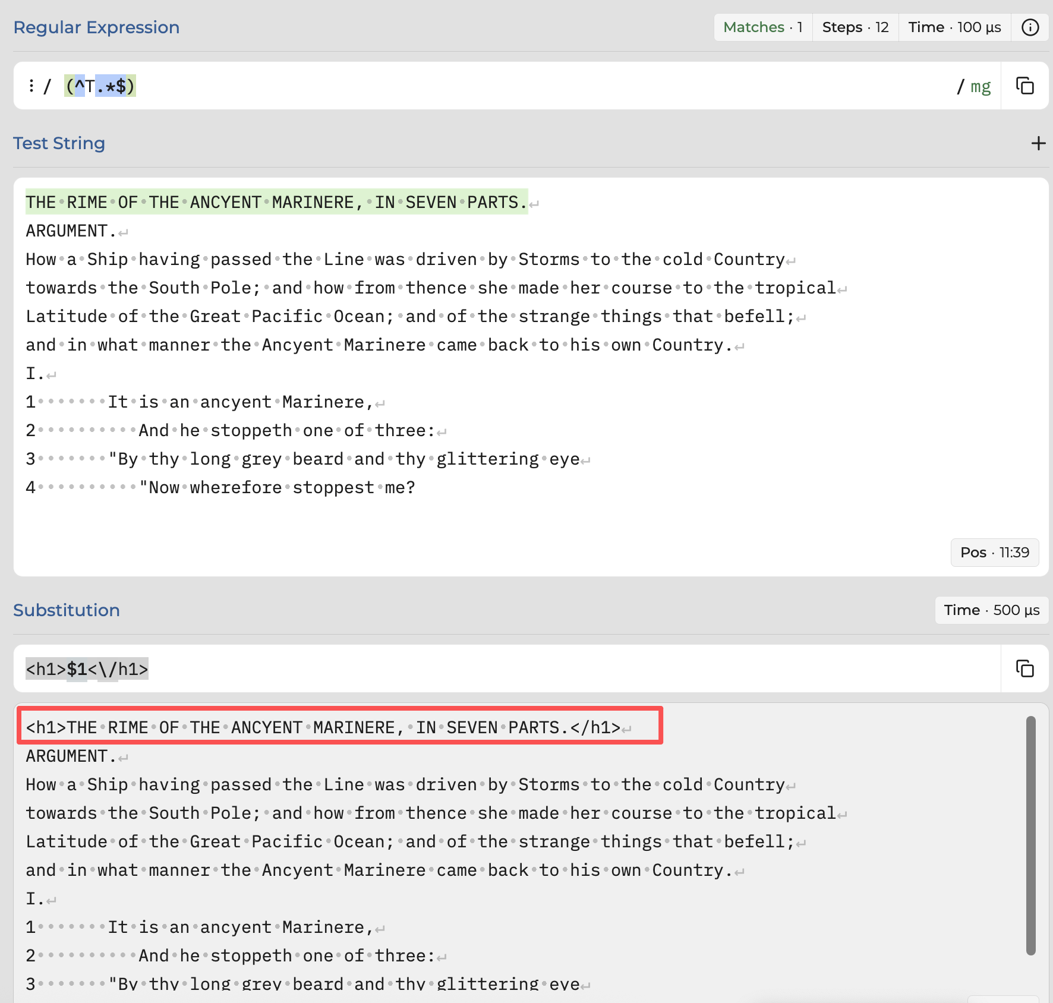Add a new test string with plus icon
The height and width of the screenshot is (1003, 1053).
point(1038,143)
